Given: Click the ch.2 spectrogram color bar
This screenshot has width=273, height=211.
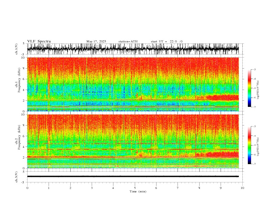Looking at the screenshot, I should (x=249, y=145).
